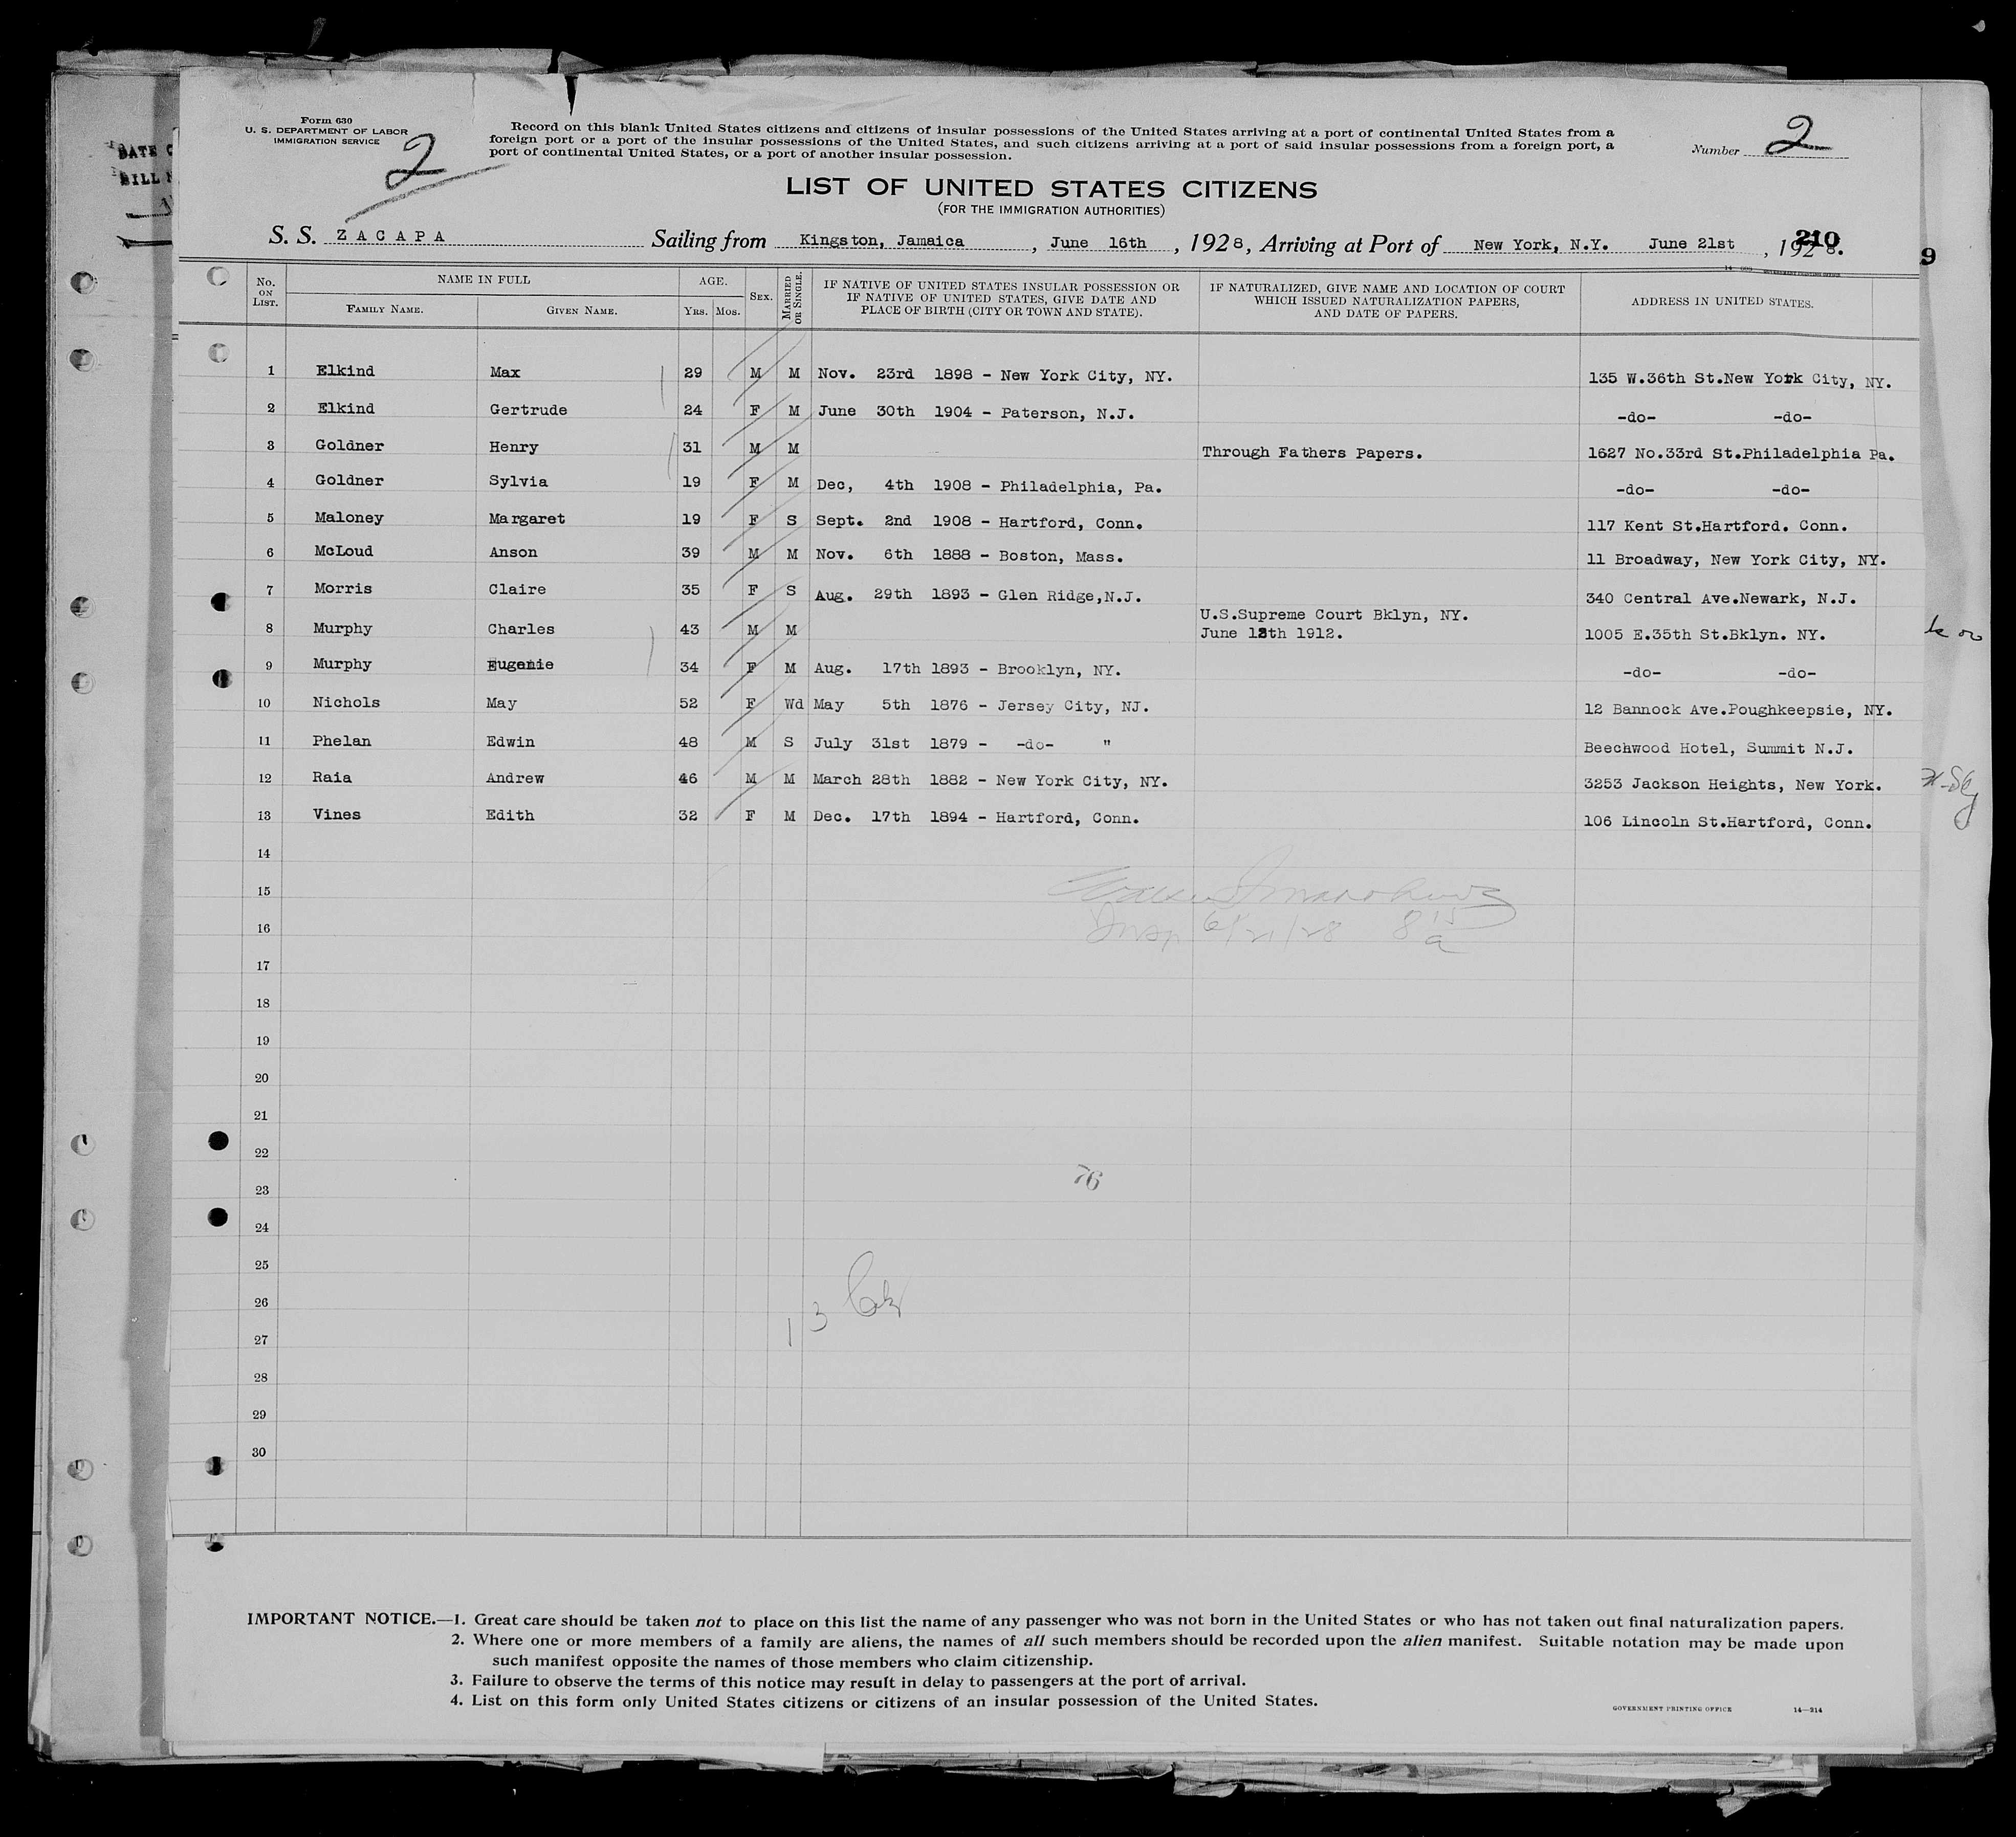The width and height of the screenshot is (2016, 1837).
Task: Click birth entry Aug. 29th 1893 Glen Ridge
Action: 978,595
